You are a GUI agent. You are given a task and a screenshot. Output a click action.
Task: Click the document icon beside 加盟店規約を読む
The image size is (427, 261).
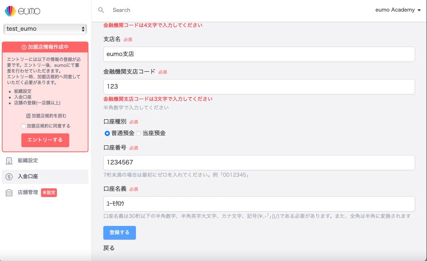[28, 116]
